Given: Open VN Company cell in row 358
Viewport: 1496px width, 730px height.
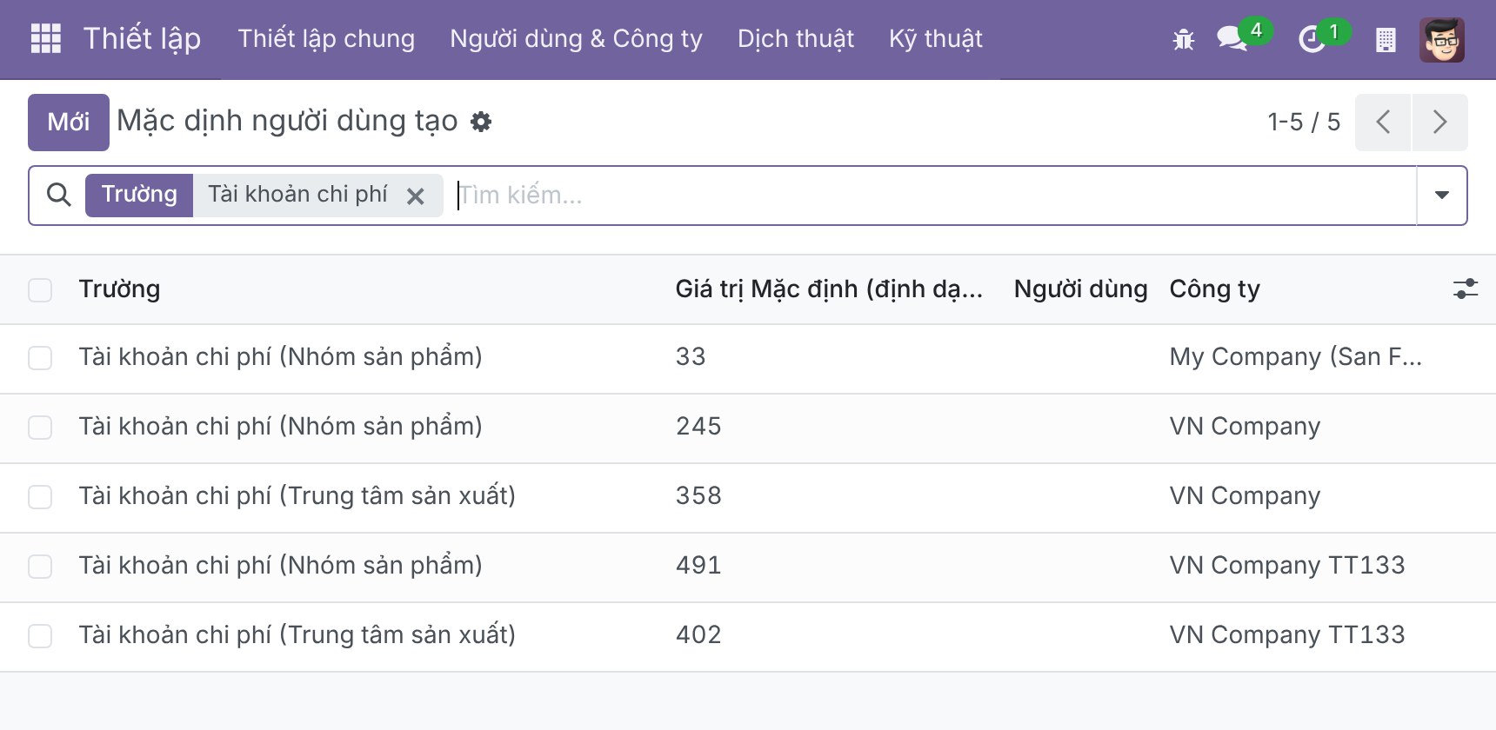Looking at the screenshot, I should (x=1245, y=496).
